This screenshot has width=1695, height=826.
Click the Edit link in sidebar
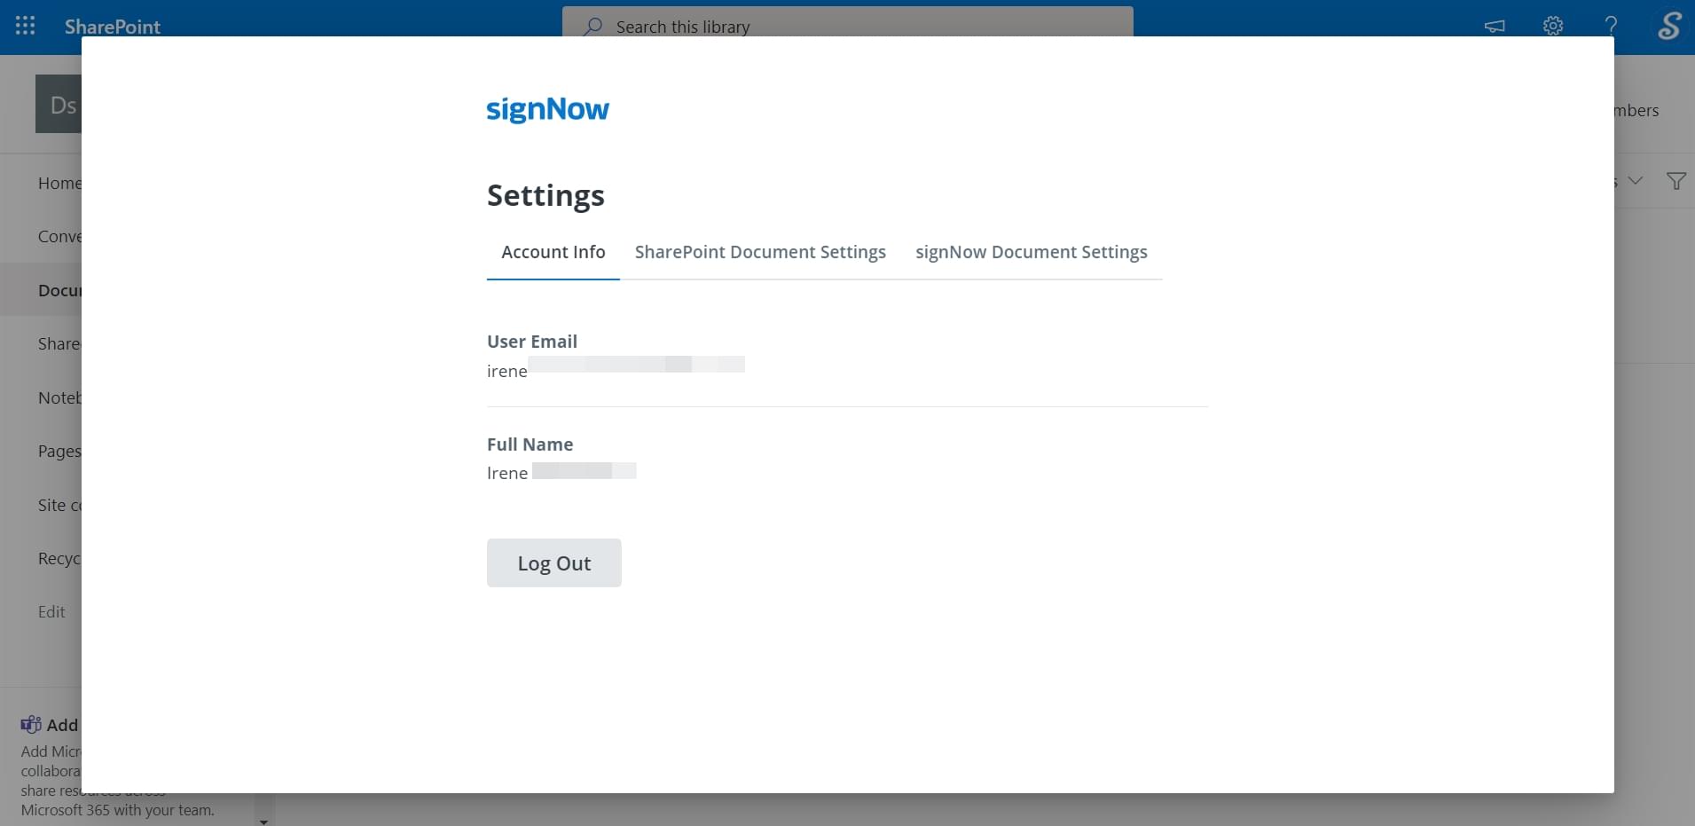[51, 611]
